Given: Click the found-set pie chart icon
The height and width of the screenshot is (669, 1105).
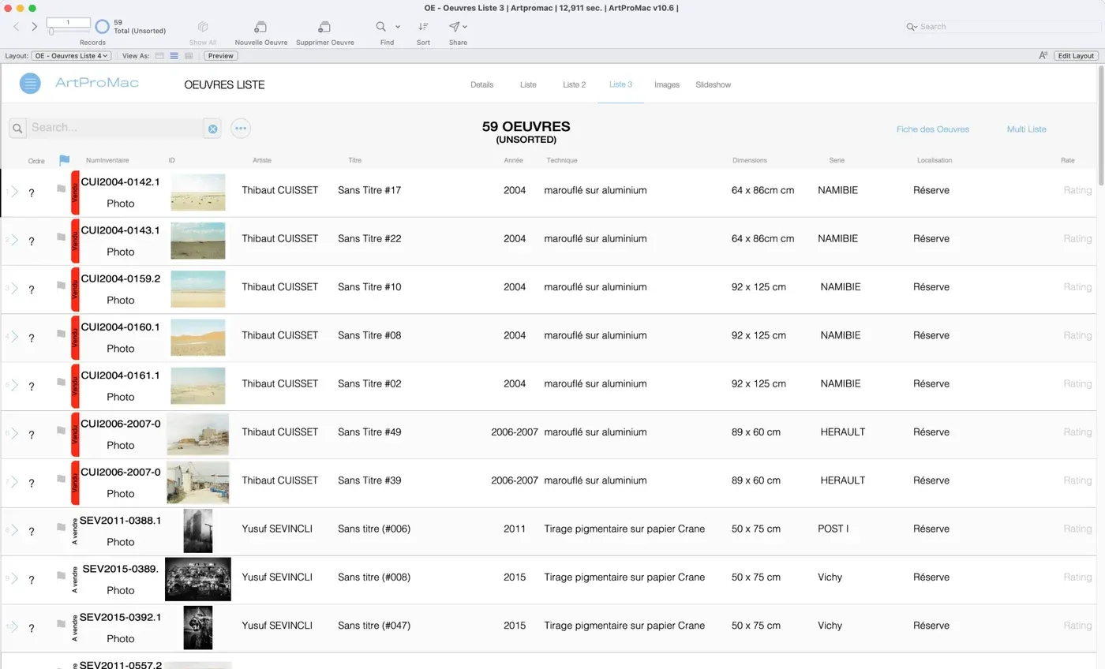Looking at the screenshot, I should pos(102,27).
